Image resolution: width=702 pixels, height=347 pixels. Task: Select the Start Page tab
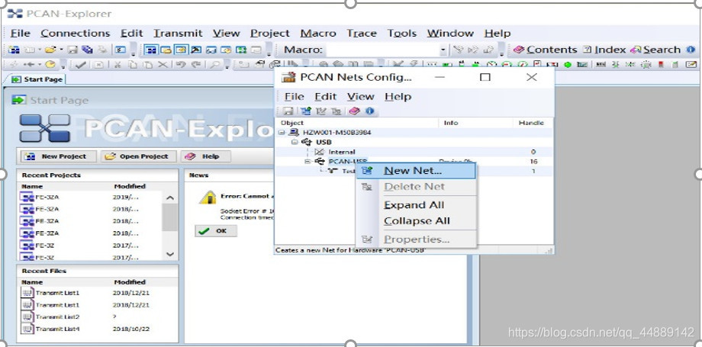[x=38, y=79]
